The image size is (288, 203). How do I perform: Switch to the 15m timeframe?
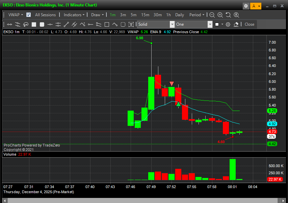click(145, 15)
